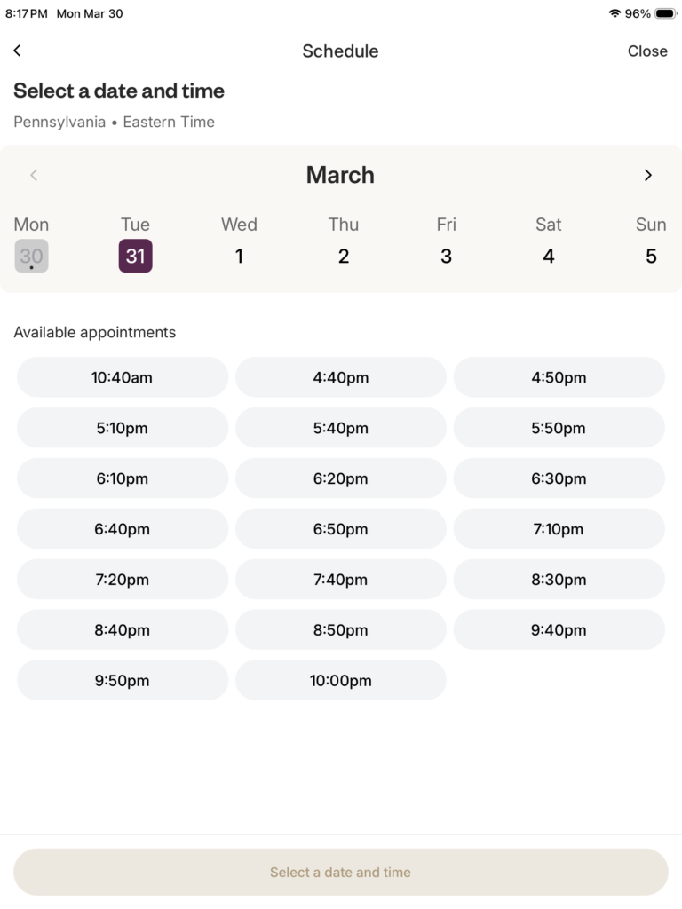The height and width of the screenshot is (909, 682).
Task: Tap the Wi-Fi status icon
Action: pyautogui.click(x=615, y=13)
